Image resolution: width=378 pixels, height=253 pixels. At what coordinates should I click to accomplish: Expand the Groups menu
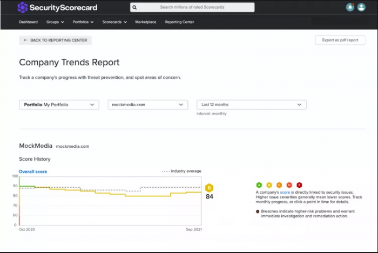pyautogui.click(x=55, y=22)
